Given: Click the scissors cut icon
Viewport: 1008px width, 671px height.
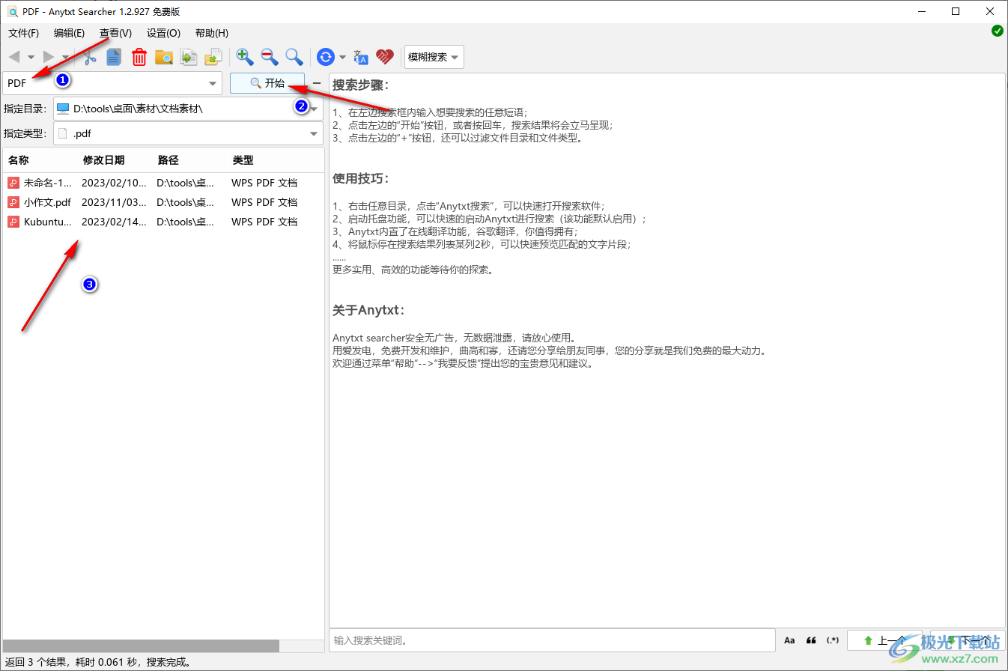Looking at the screenshot, I should tap(90, 57).
